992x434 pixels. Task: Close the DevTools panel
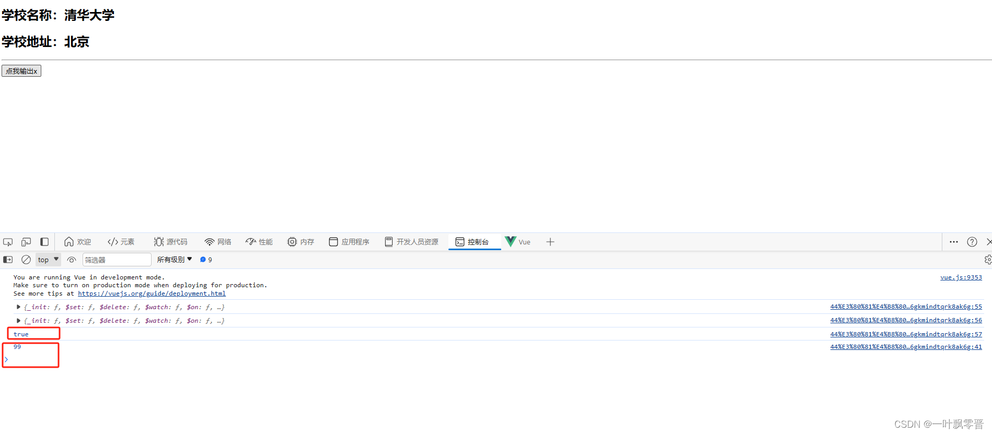pyautogui.click(x=989, y=242)
